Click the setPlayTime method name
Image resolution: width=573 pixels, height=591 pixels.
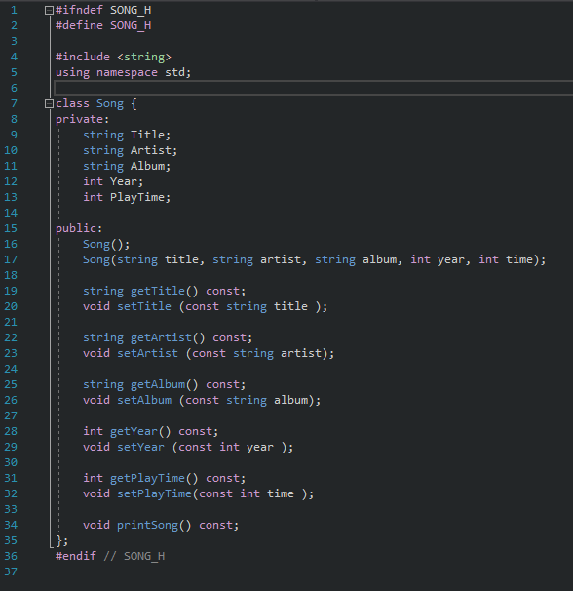[x=154, y=493]
